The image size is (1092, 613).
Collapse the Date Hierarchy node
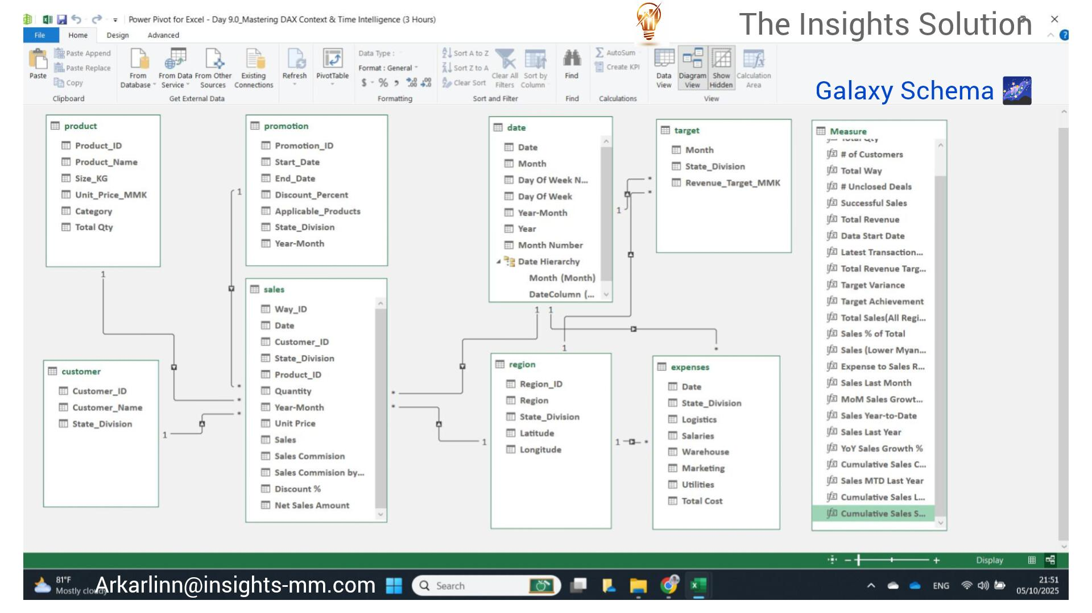pyautogui.click(x=498, y=262)
